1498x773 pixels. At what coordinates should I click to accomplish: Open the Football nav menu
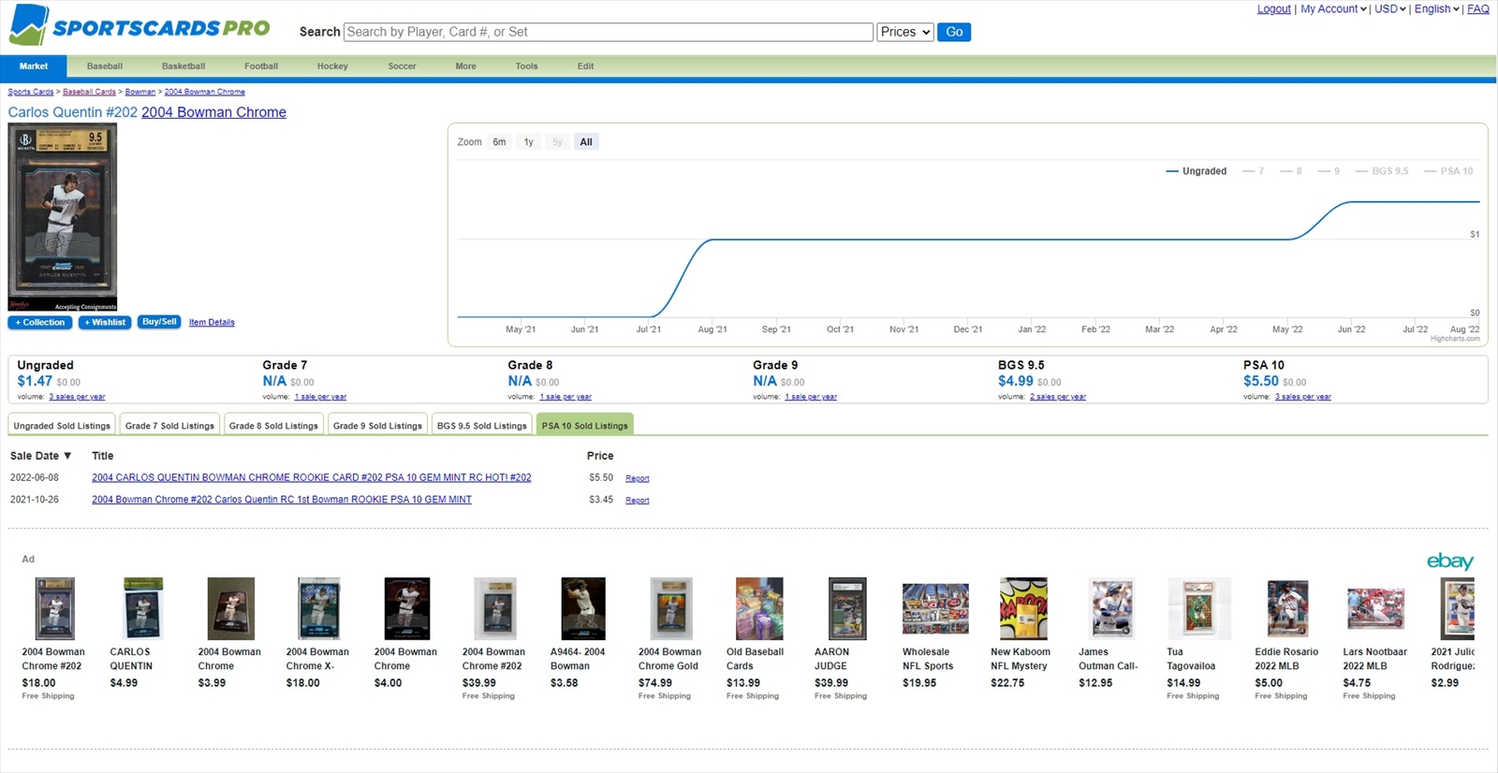click(261, 66)
